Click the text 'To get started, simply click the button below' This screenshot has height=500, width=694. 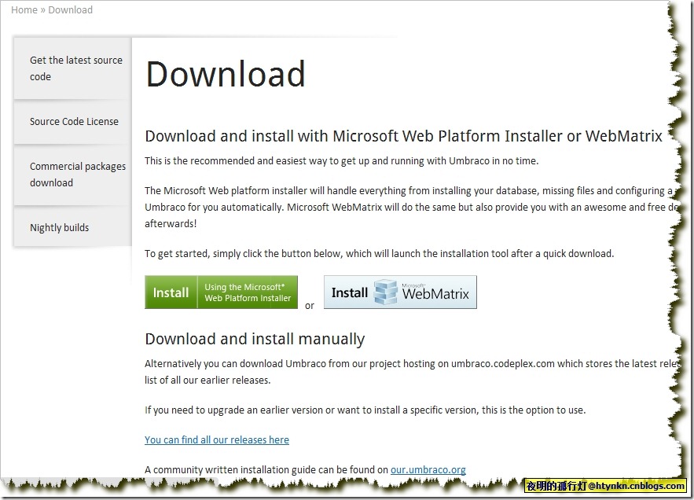(x=243, y=254)
